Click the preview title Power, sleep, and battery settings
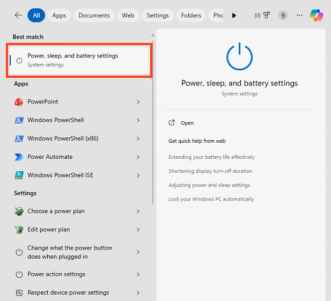This screenshot has width=331, height=301. click(x=239, y=83)
